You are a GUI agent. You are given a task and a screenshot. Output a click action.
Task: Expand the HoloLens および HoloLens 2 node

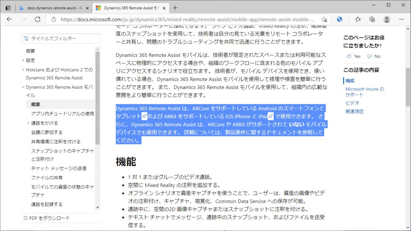(23, 70)
